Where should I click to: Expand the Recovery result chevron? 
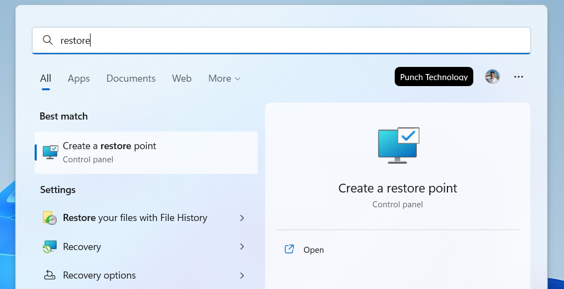[x=242, y=247]
